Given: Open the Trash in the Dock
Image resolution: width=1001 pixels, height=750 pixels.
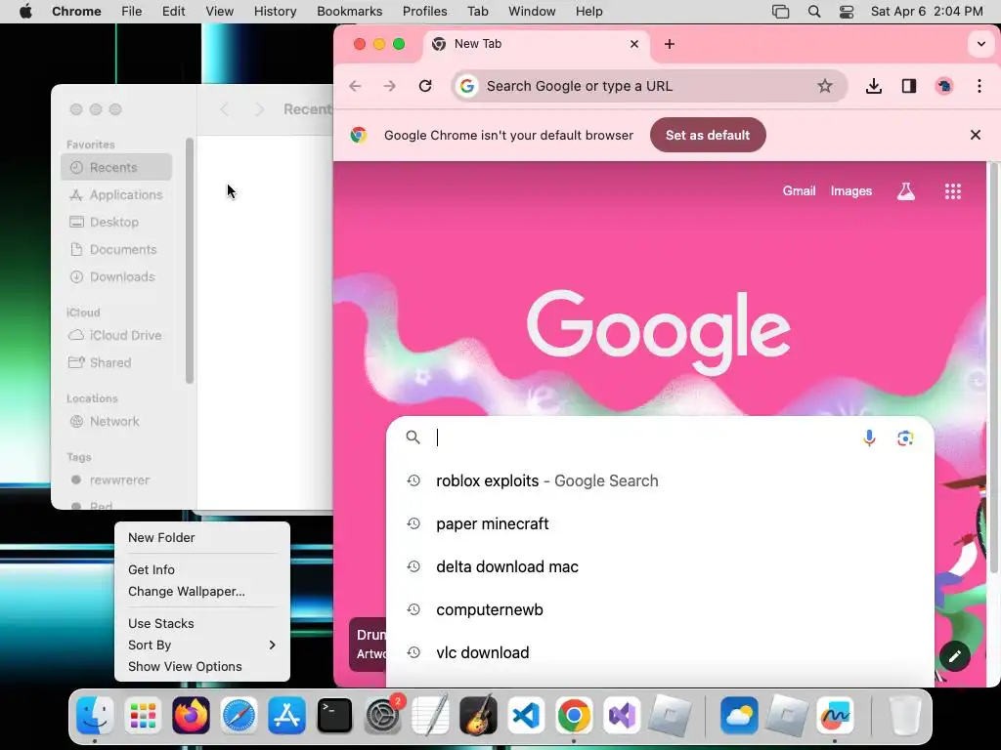Looking at the screenshot, I should (x=904, y=715).
